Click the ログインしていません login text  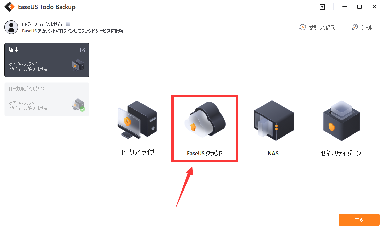(42, 24)
